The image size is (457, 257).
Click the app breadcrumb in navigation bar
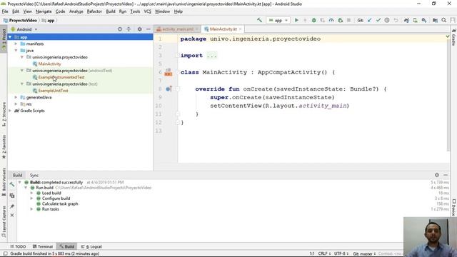49,21
